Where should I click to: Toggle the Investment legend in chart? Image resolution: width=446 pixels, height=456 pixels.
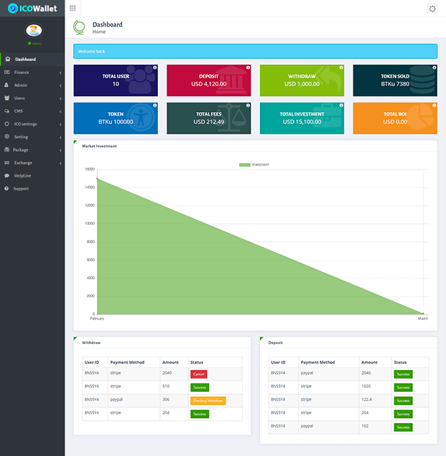tap(255, 164)
